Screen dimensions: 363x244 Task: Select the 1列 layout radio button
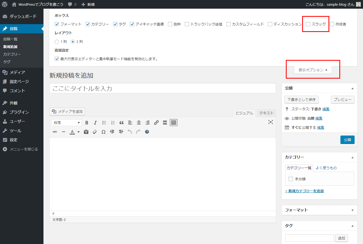(57, 41)
